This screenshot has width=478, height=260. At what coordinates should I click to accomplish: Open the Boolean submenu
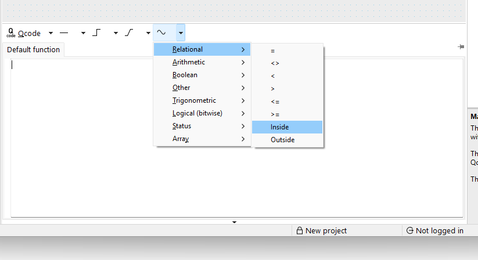coord(202,75)
